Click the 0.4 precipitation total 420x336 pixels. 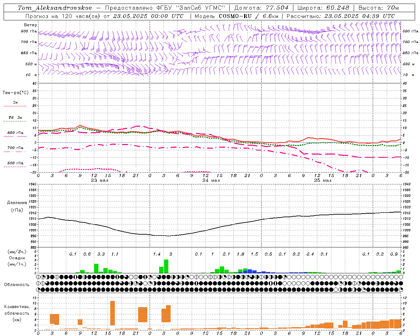[x=310, y=254]
